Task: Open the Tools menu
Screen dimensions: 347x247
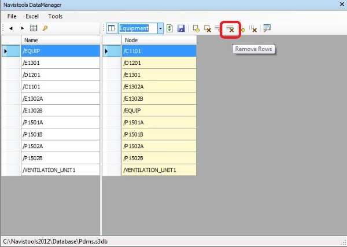Action: pyautogui.click(x=56, y=16)
